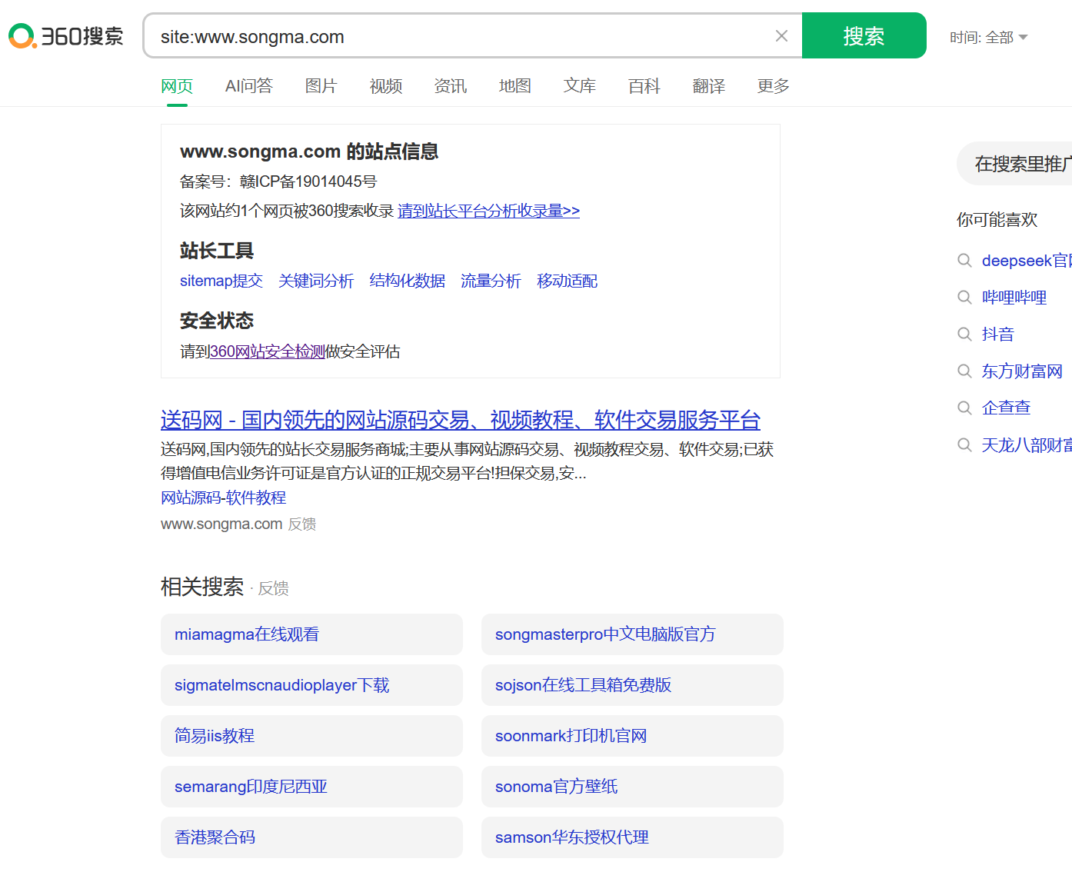Search related term songmasterpro中文电脑版官方
1072x872 pixels.
pyautogui.click(x=632, y=634)
